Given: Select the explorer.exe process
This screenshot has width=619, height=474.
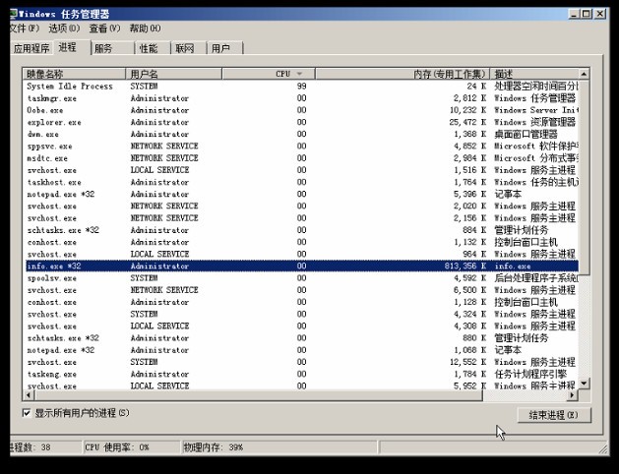Looking at the screenshot, I should (301, 122).
